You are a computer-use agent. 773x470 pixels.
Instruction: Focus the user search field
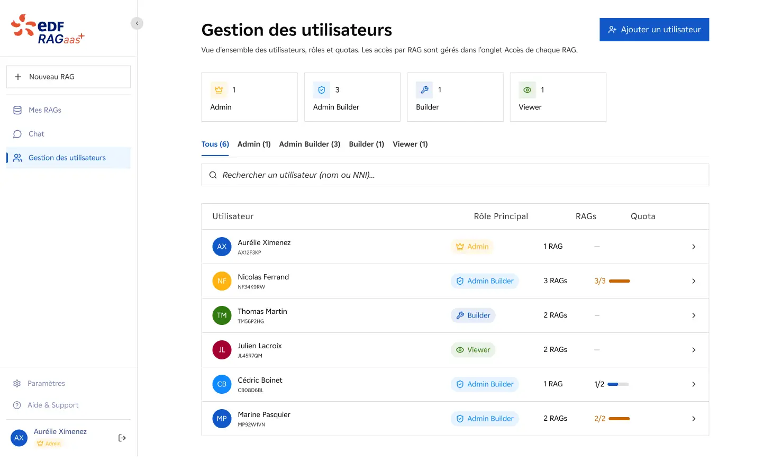pyautogui.click(x=455, y=175)
